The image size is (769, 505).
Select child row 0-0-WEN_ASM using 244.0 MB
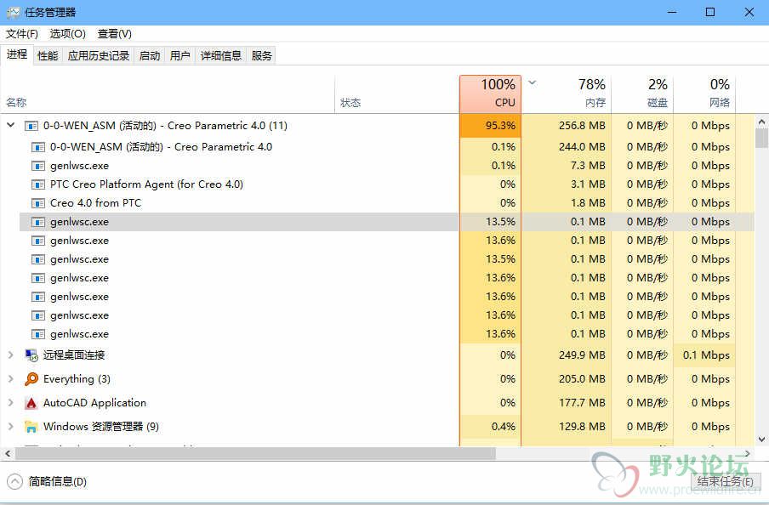(x=377, y=146)
